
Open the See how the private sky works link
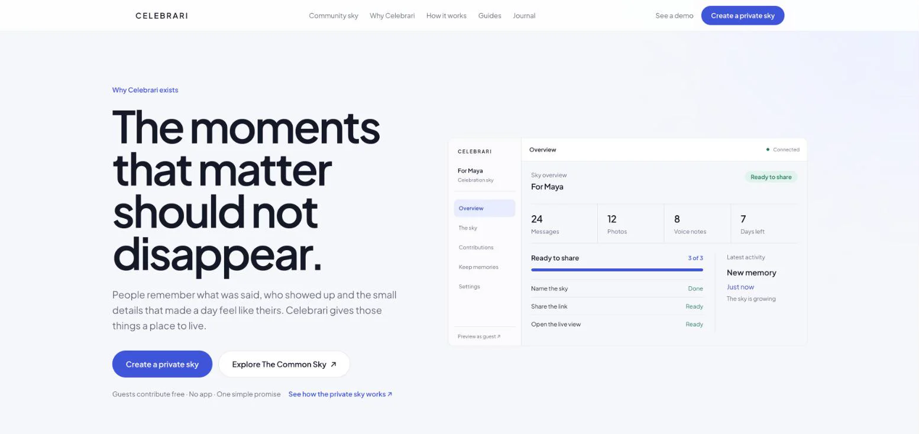coord(340,394)
